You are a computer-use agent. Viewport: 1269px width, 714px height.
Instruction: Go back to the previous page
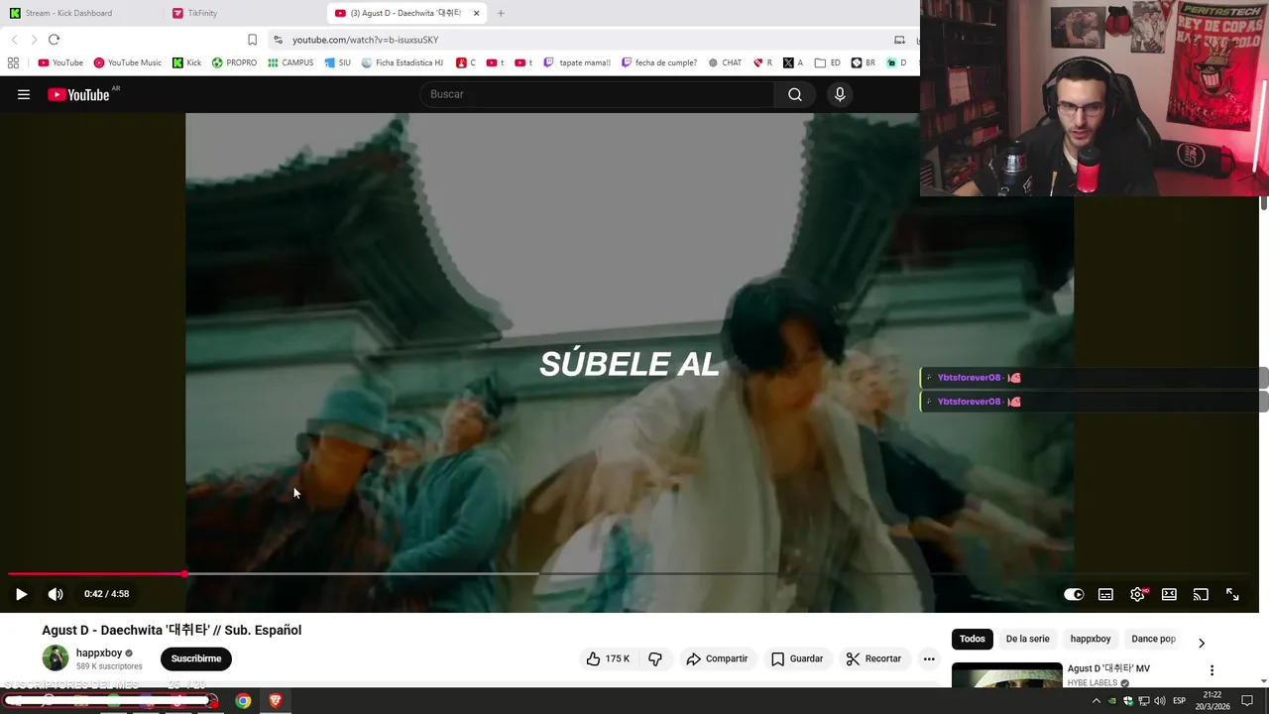(x=14, y=40)
